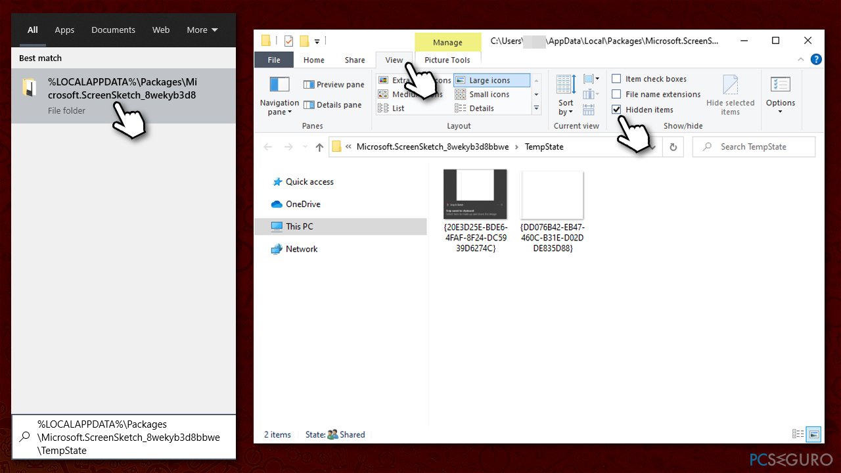This screenshot has height=473, width=841.
Task: Show the Details pane
Action: pyautogui.click(x=334, y=104)
